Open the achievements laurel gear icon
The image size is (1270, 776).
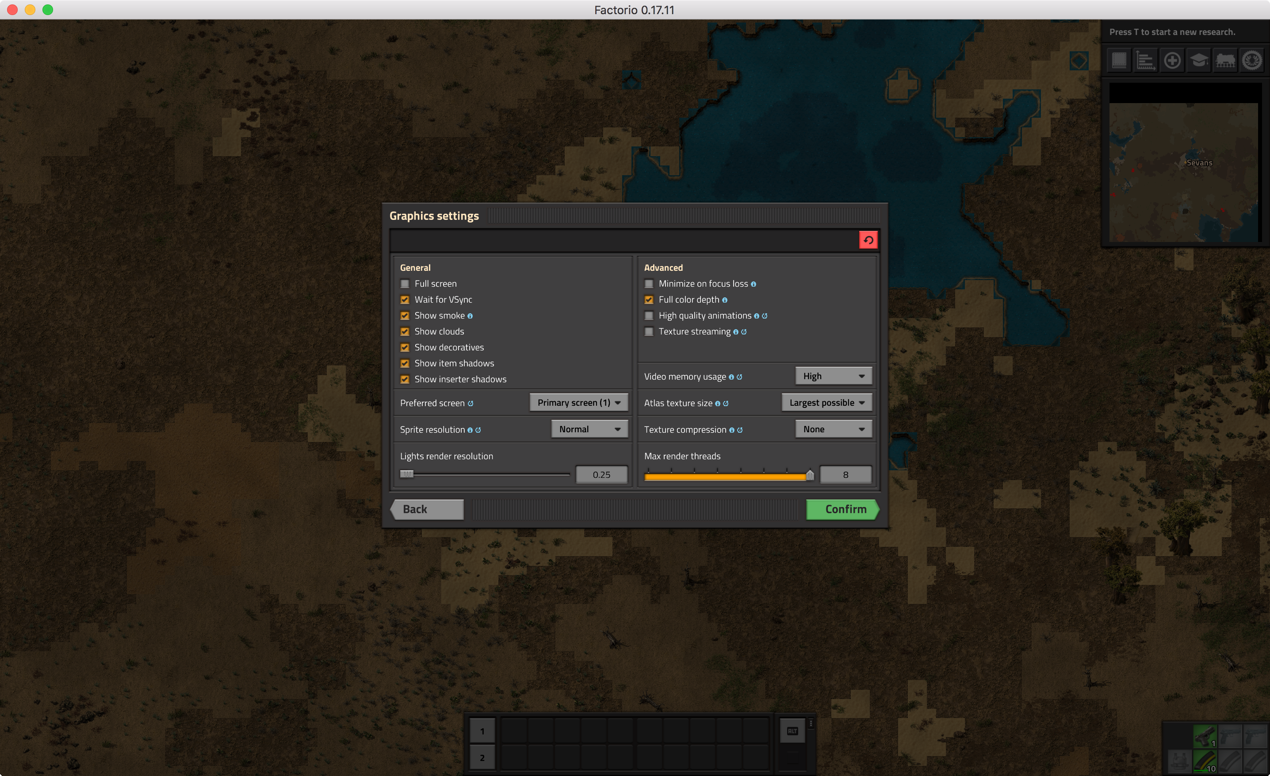(1252, 60)
